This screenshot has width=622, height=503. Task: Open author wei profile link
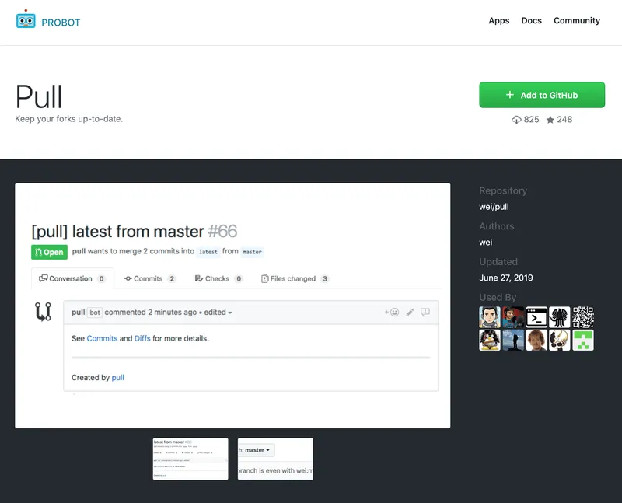(x=485, y=243)
